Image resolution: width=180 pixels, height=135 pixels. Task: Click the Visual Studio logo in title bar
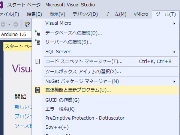click(1, 5)
